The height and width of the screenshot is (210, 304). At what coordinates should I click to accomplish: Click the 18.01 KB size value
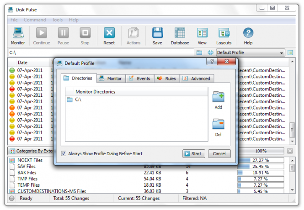tap(152, 185)
